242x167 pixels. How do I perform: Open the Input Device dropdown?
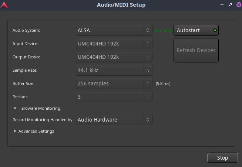(114, 44)
